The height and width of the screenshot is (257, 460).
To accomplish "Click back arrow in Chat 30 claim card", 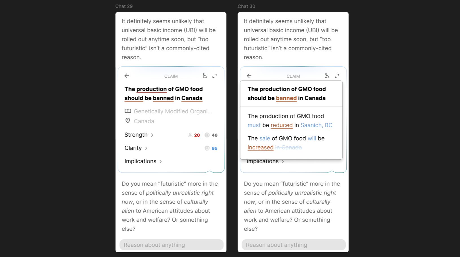I will [x=249, y=76].
